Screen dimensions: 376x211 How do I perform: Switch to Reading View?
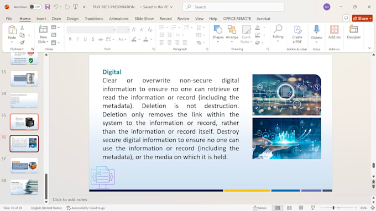coord(301,208)
